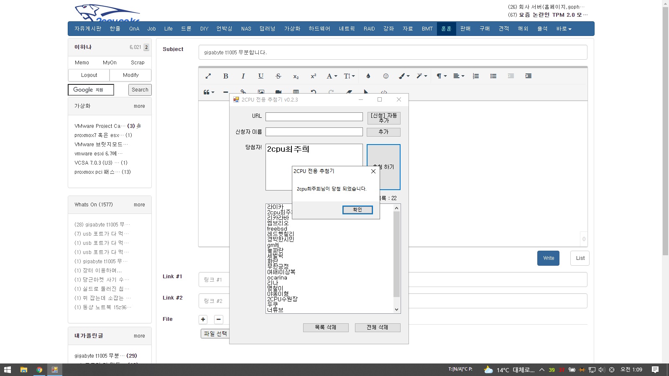Expand the 바로 dropdown in the nav bar
669x376 pixels.
pyautogui.click(x=564, y=29)
